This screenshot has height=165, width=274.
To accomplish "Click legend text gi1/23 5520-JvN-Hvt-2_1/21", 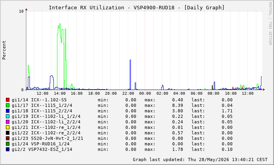I will [47, 138].
